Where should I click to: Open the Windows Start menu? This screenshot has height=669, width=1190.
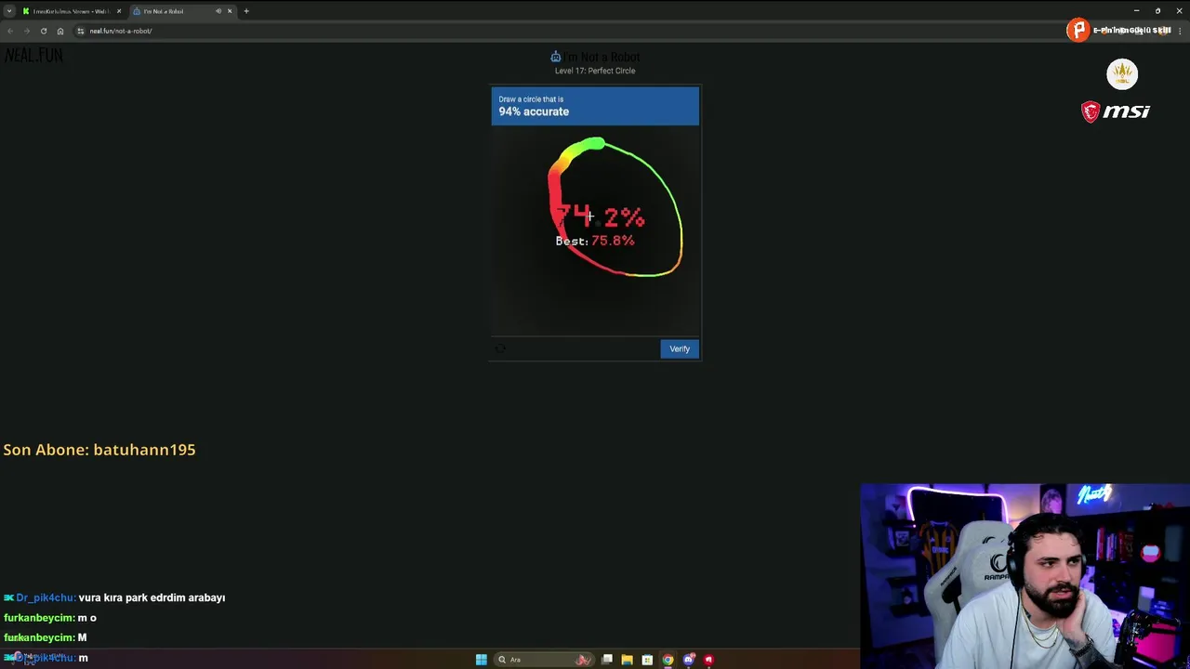[x=482, y=660]
